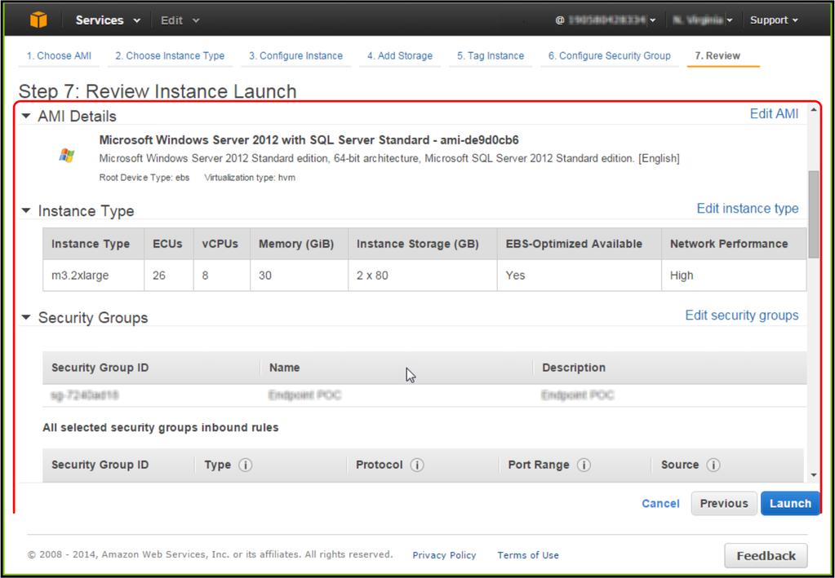This screenshot has height=578, width=835.
Task: Click the AMI title with ami-de9d0cb6
Action: click(x=309, y=140)
